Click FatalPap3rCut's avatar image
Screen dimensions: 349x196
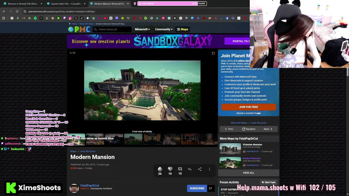(74, 188)
